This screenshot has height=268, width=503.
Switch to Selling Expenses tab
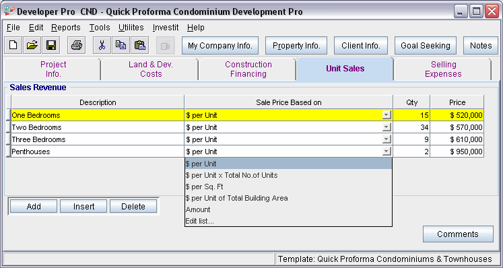click(x=443, y=69)
